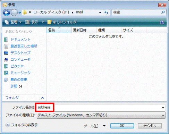Click the 新しいフォルダ folder icon
This screenshot has height=134, width=169.
tap(49, 22)
